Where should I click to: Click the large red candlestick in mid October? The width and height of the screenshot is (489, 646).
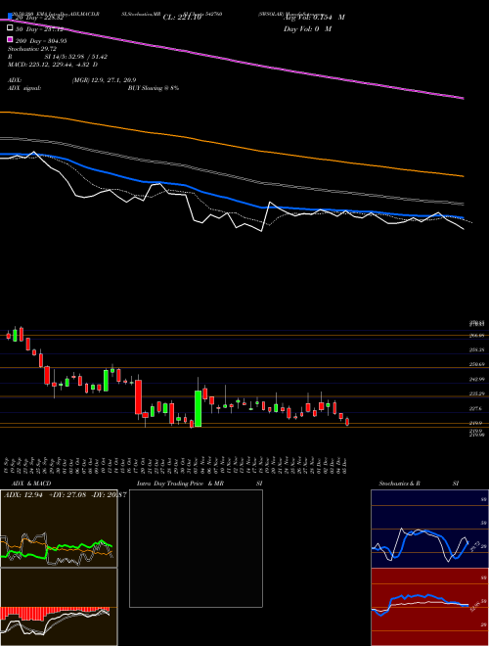point(138,396)
